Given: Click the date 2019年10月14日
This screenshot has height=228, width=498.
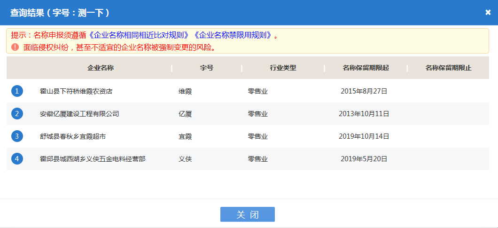Looking at the screenshot, I should 364,136.
